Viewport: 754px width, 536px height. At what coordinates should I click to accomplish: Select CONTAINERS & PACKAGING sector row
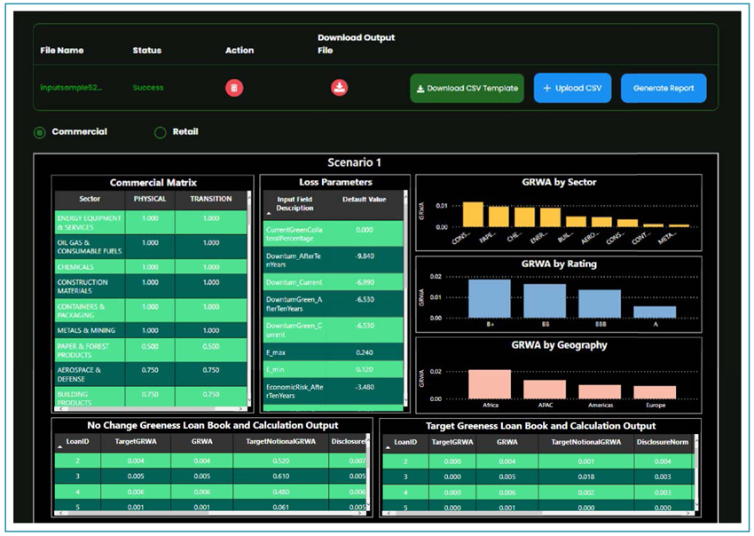click(x=151, y=311)
